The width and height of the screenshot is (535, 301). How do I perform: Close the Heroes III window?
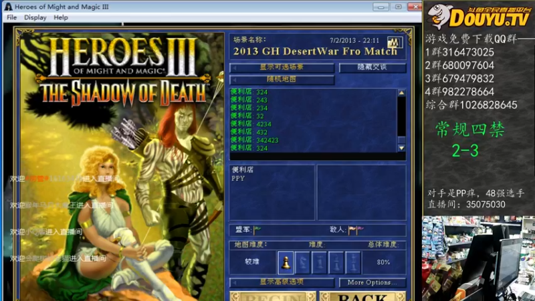pos(415,7)
